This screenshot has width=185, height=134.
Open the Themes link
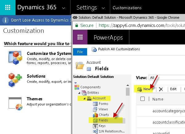pos(34,99)
